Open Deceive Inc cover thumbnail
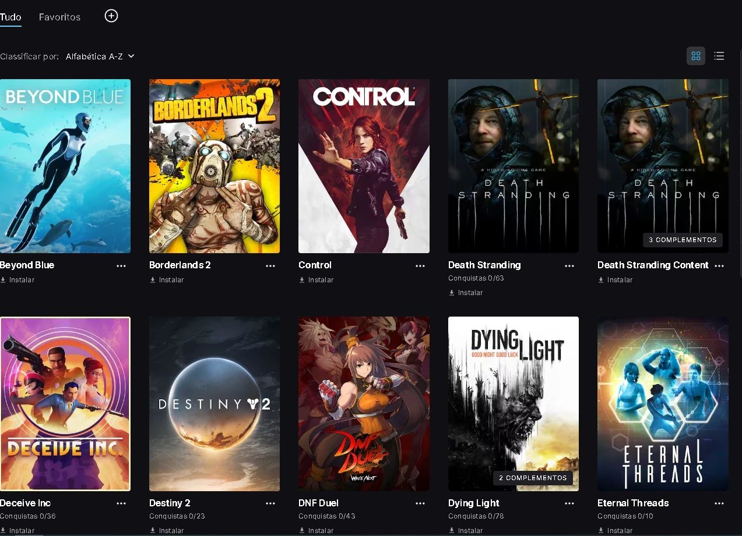 [x=65, y=404]
